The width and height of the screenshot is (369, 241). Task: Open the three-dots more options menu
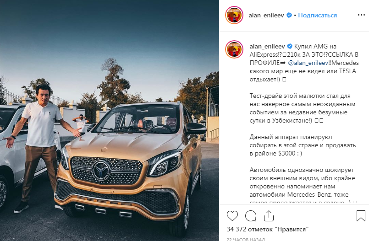coord(361,15)
